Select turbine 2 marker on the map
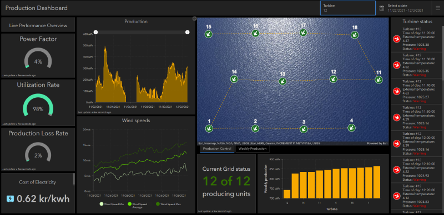 pos(255,128)
